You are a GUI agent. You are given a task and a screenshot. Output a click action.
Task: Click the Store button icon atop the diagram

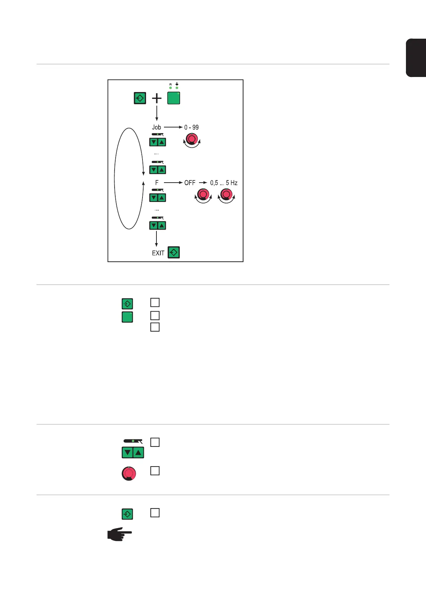pyautogui.click(x=140, y=98)
